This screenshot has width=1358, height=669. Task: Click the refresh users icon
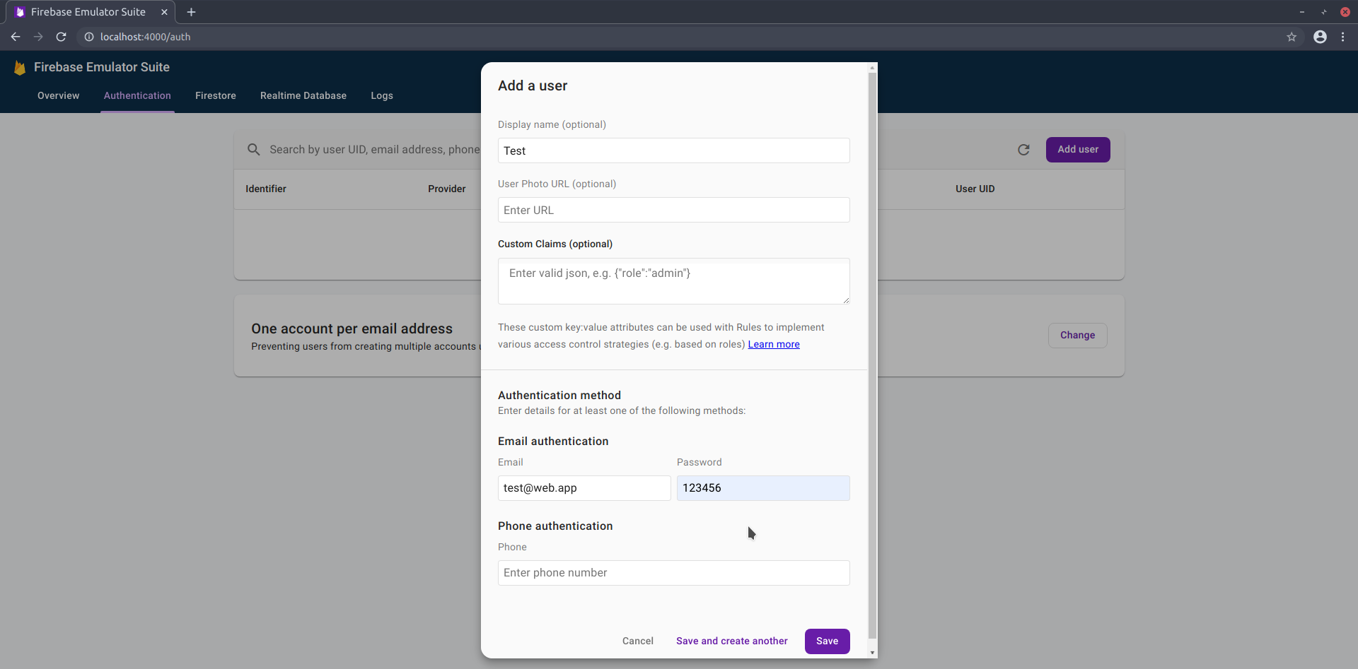1023,149
